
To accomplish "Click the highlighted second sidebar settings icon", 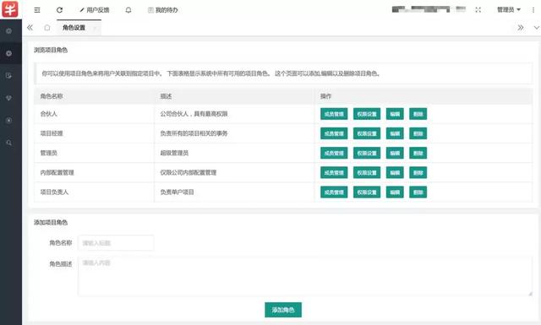I will click(9, 53).
